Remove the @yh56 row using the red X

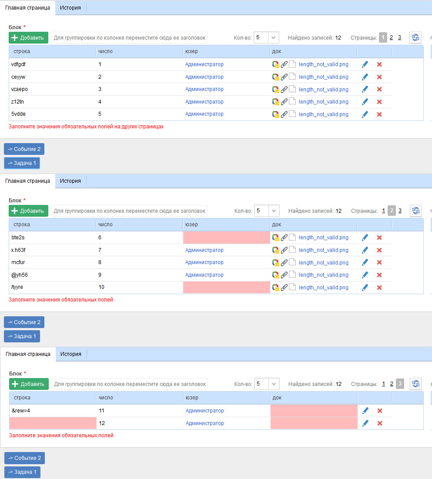click(x=379, y=275)
